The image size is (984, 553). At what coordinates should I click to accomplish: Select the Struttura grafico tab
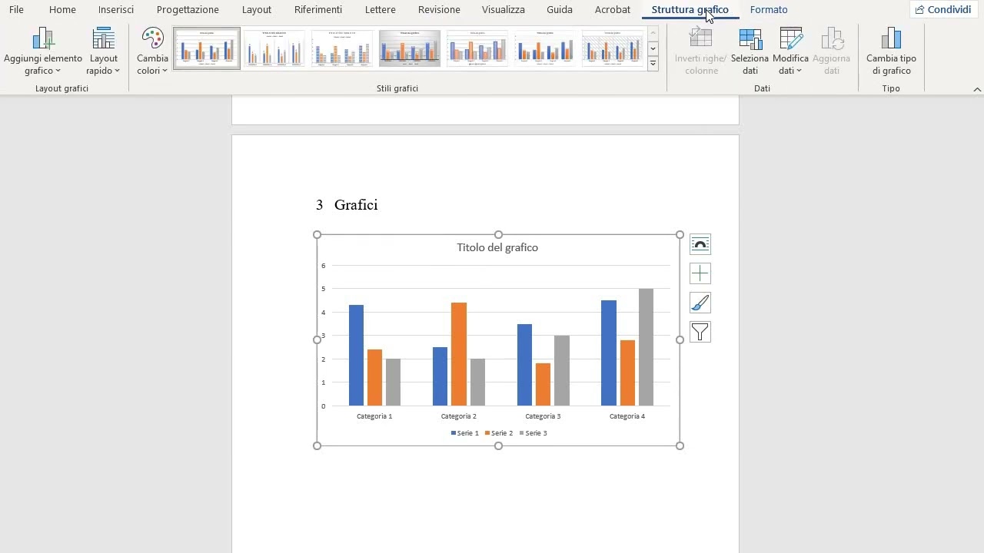coord(690,10)
